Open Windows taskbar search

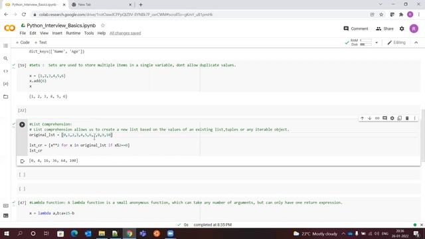point(20,233)
